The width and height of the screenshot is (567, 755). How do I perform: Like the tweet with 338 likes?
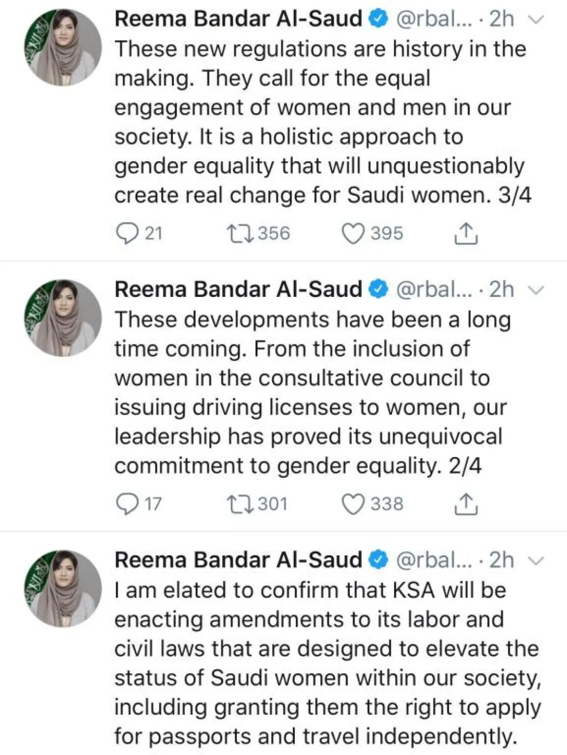(x=353, y=504)
